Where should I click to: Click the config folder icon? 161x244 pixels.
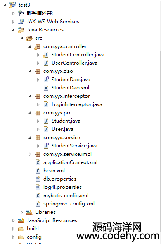21,237
